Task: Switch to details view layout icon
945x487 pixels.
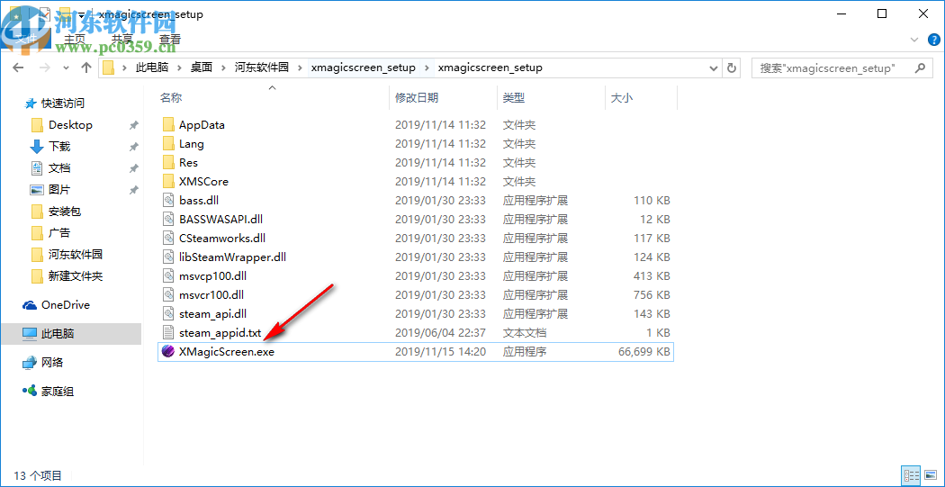Action: [912, 475]
